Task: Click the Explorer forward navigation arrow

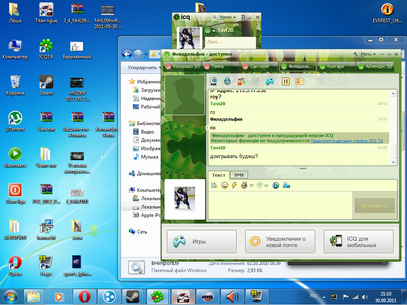Action: point(138,54)
